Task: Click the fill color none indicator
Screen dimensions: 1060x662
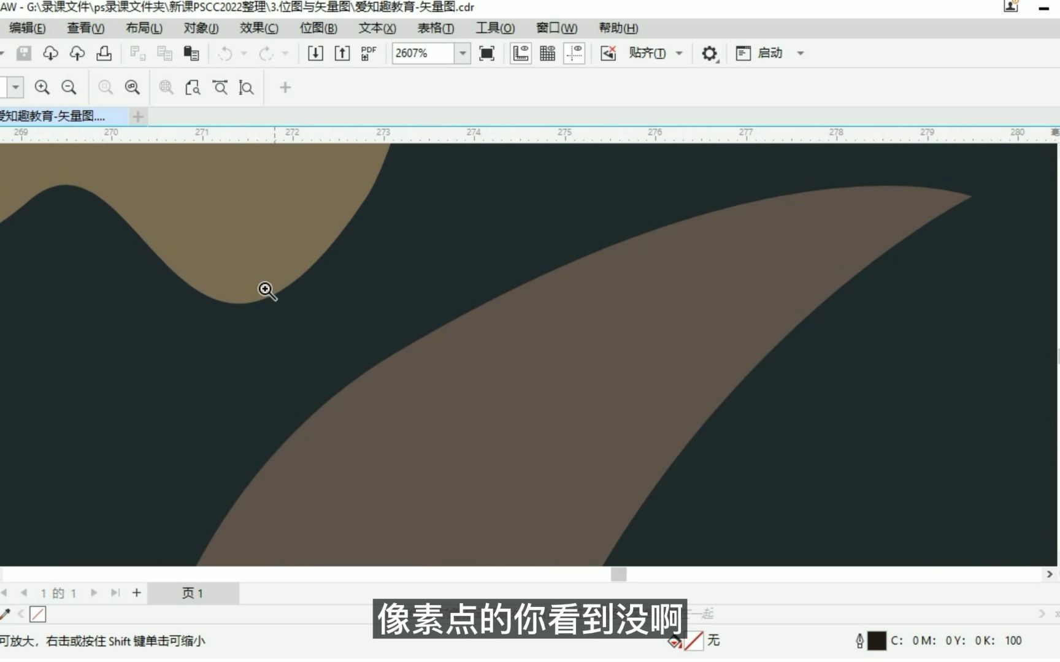Action: tap(693, 641)
